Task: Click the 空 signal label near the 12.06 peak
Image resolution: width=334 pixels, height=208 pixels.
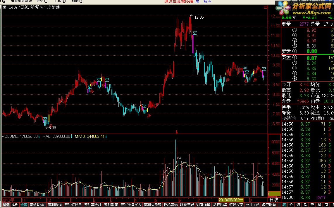Action: point(194,33)
